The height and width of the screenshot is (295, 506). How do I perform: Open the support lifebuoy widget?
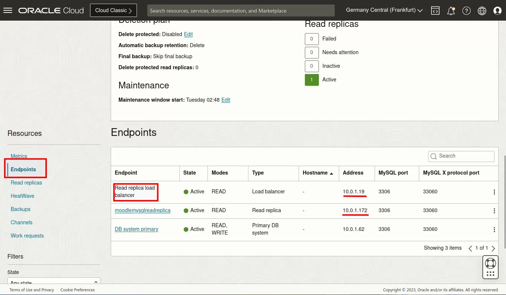coord(490,263)
